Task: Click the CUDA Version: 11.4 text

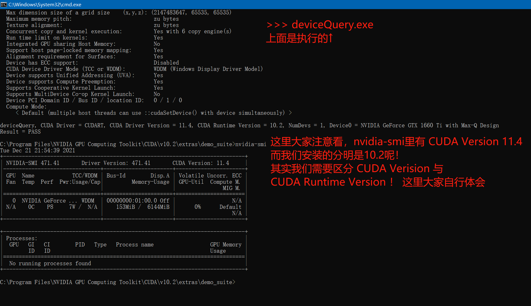Action: (x=201, y=163)
